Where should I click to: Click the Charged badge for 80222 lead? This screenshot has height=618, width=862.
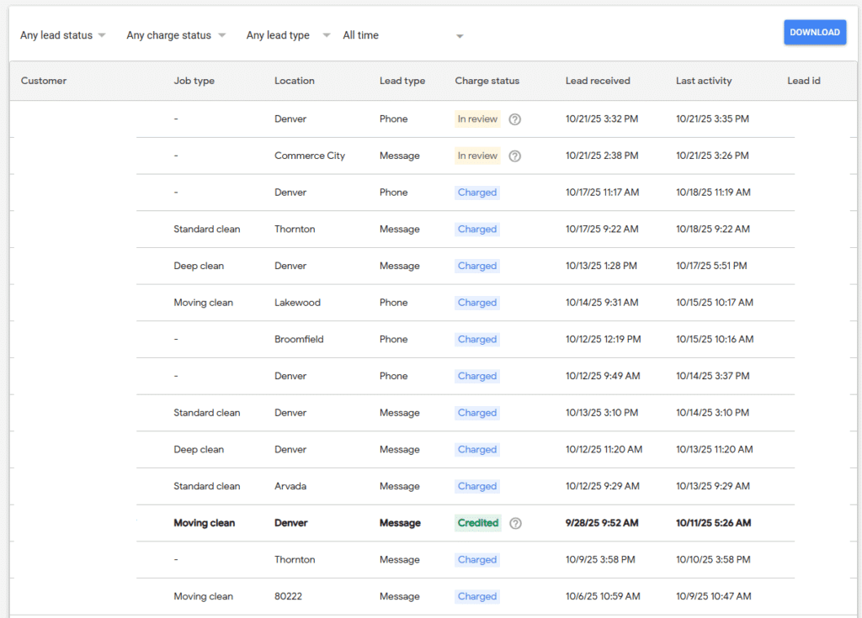point(477,596)
